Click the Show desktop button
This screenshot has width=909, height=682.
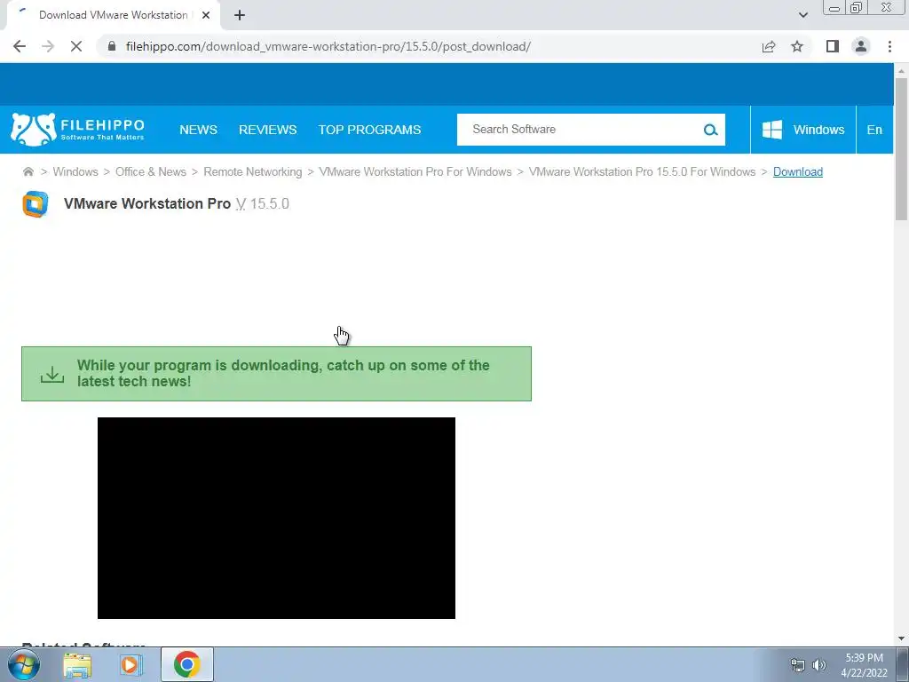[x=903, y=664]
